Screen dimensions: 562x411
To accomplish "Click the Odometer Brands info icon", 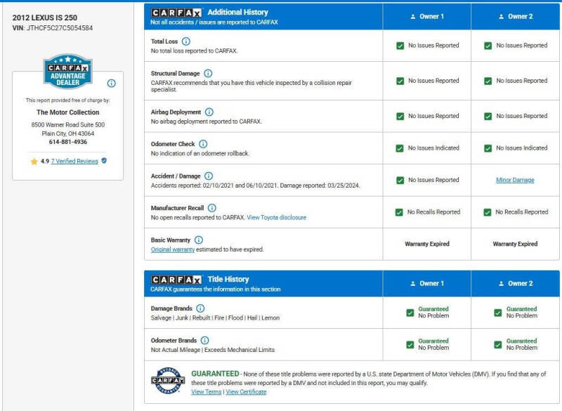I will 204,340.
